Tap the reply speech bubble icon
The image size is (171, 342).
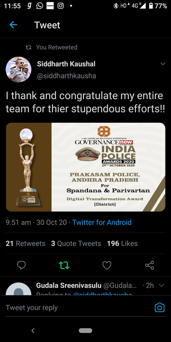pos(21,265)
